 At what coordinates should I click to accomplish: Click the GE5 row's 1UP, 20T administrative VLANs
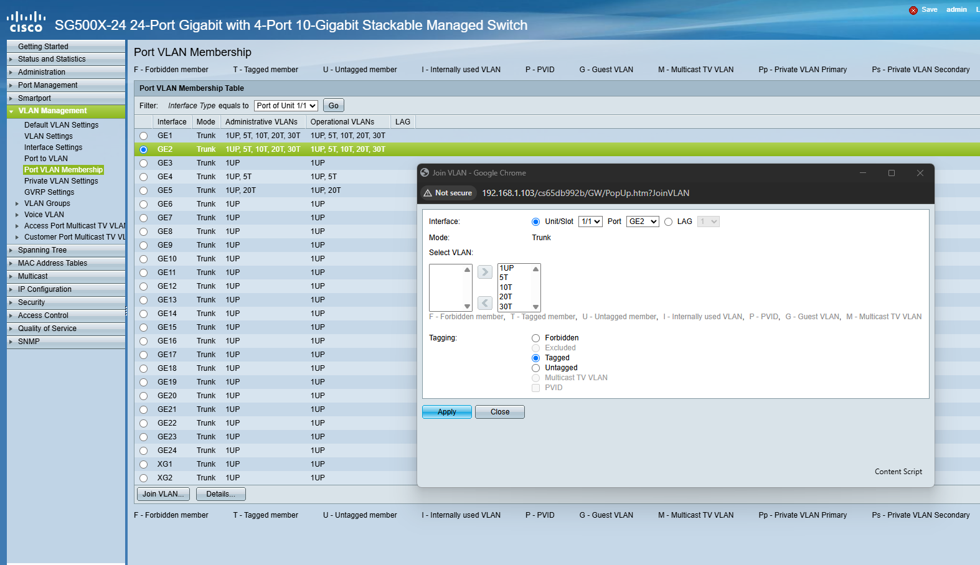(241, 190)
